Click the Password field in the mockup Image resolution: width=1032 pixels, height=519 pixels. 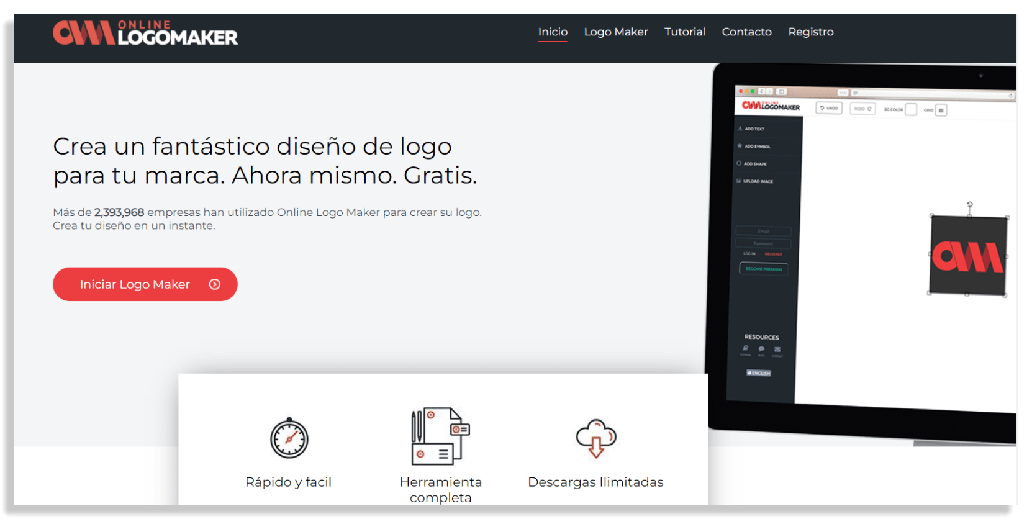[x=763, y=243]
